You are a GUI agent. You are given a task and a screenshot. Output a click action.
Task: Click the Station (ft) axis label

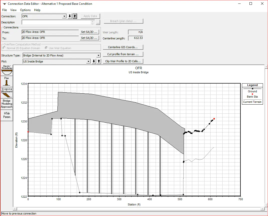(x=134, y=204)
